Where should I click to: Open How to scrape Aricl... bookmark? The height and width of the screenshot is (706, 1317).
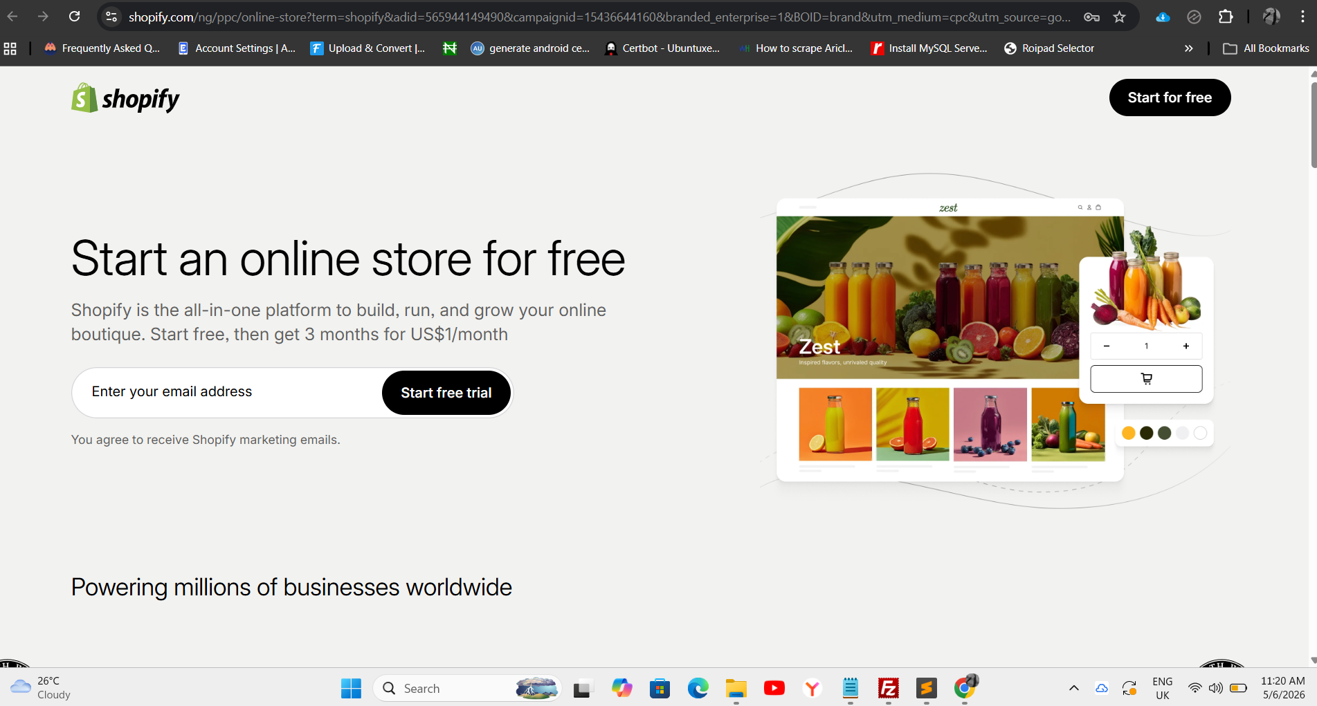coord(796,48)
